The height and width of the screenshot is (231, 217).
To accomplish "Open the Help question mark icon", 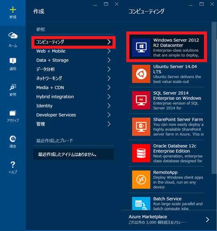I will tap(13, 165).
